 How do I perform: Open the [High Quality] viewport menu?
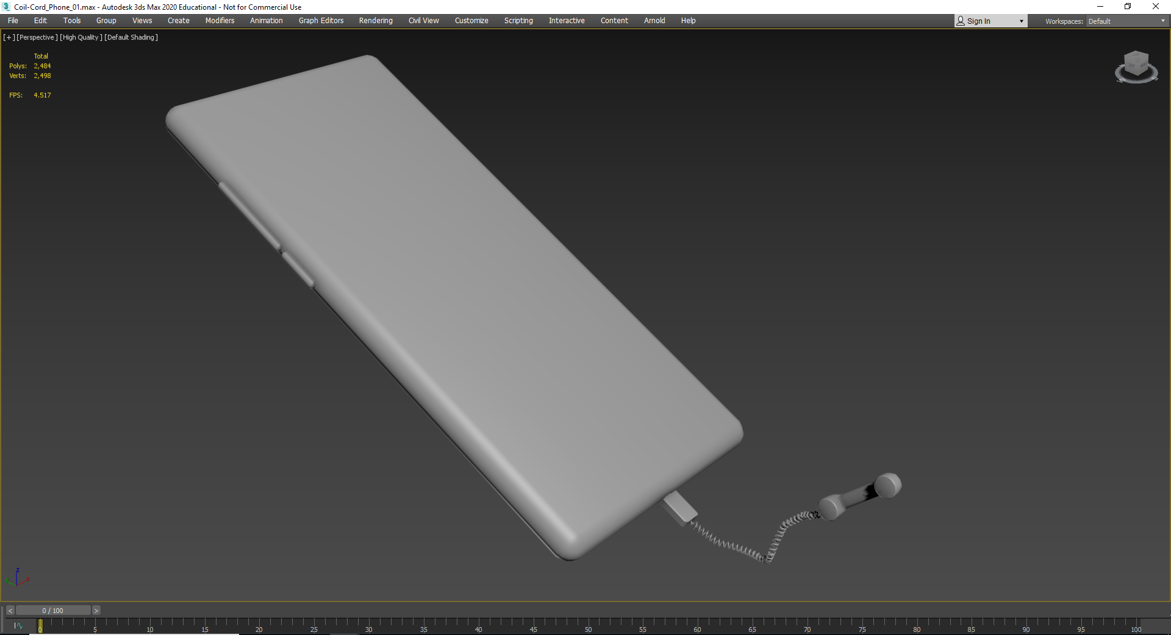tap(81, 37)
